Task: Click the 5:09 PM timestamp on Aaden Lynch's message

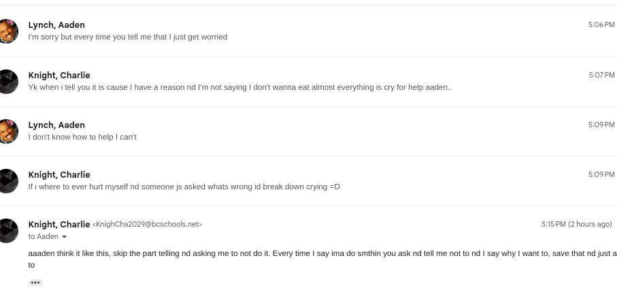Action: (x=601, y=125)
